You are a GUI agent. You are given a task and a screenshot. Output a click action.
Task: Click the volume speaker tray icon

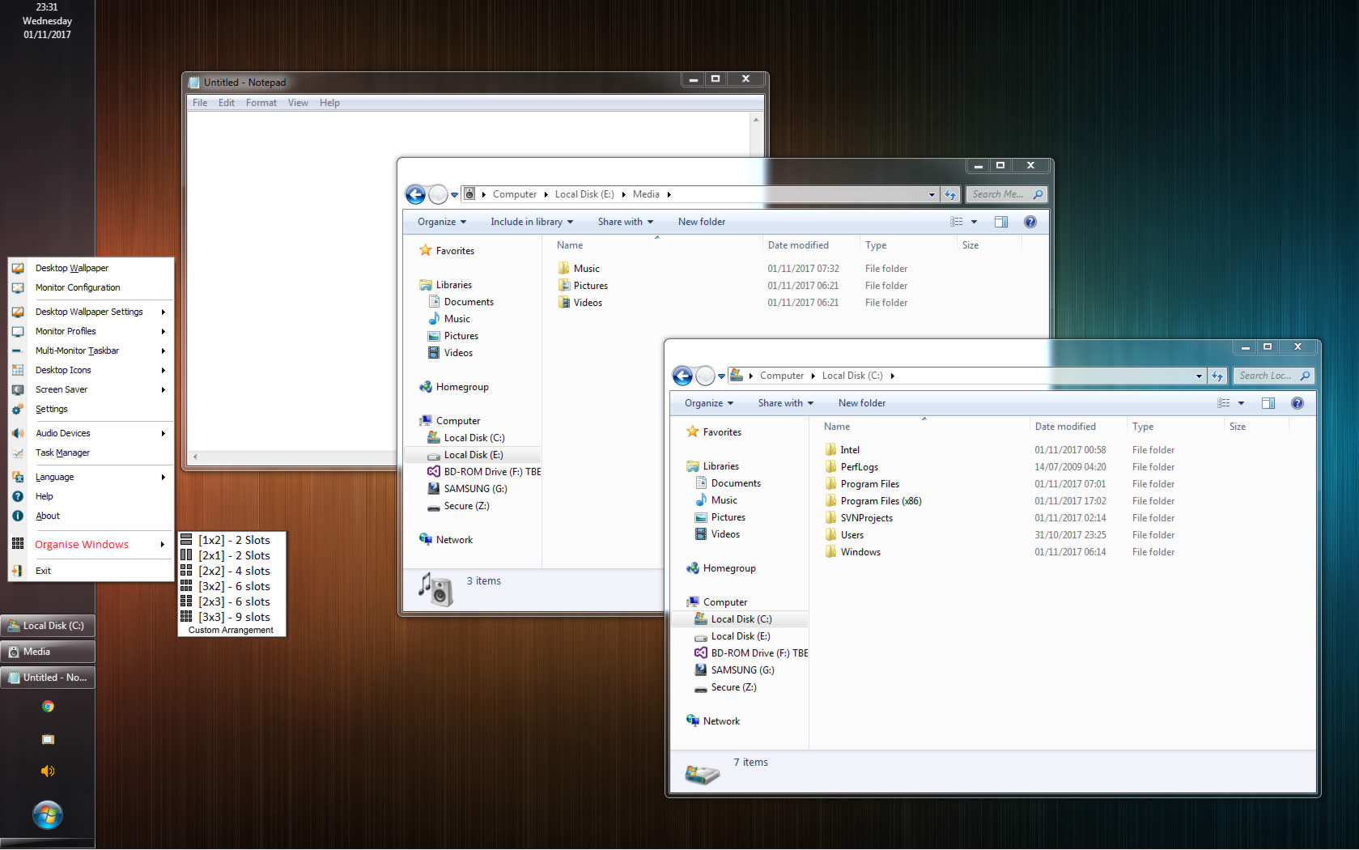pos(48,771)
